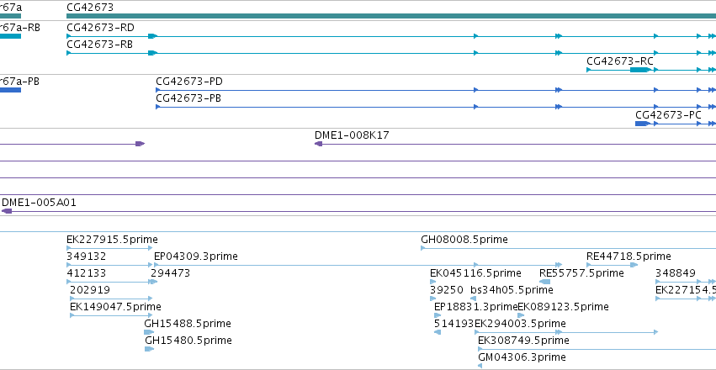This screenshot has height=370, width=716.
Task: Click the CG42673-PB protein label
Action: (188, 98)
